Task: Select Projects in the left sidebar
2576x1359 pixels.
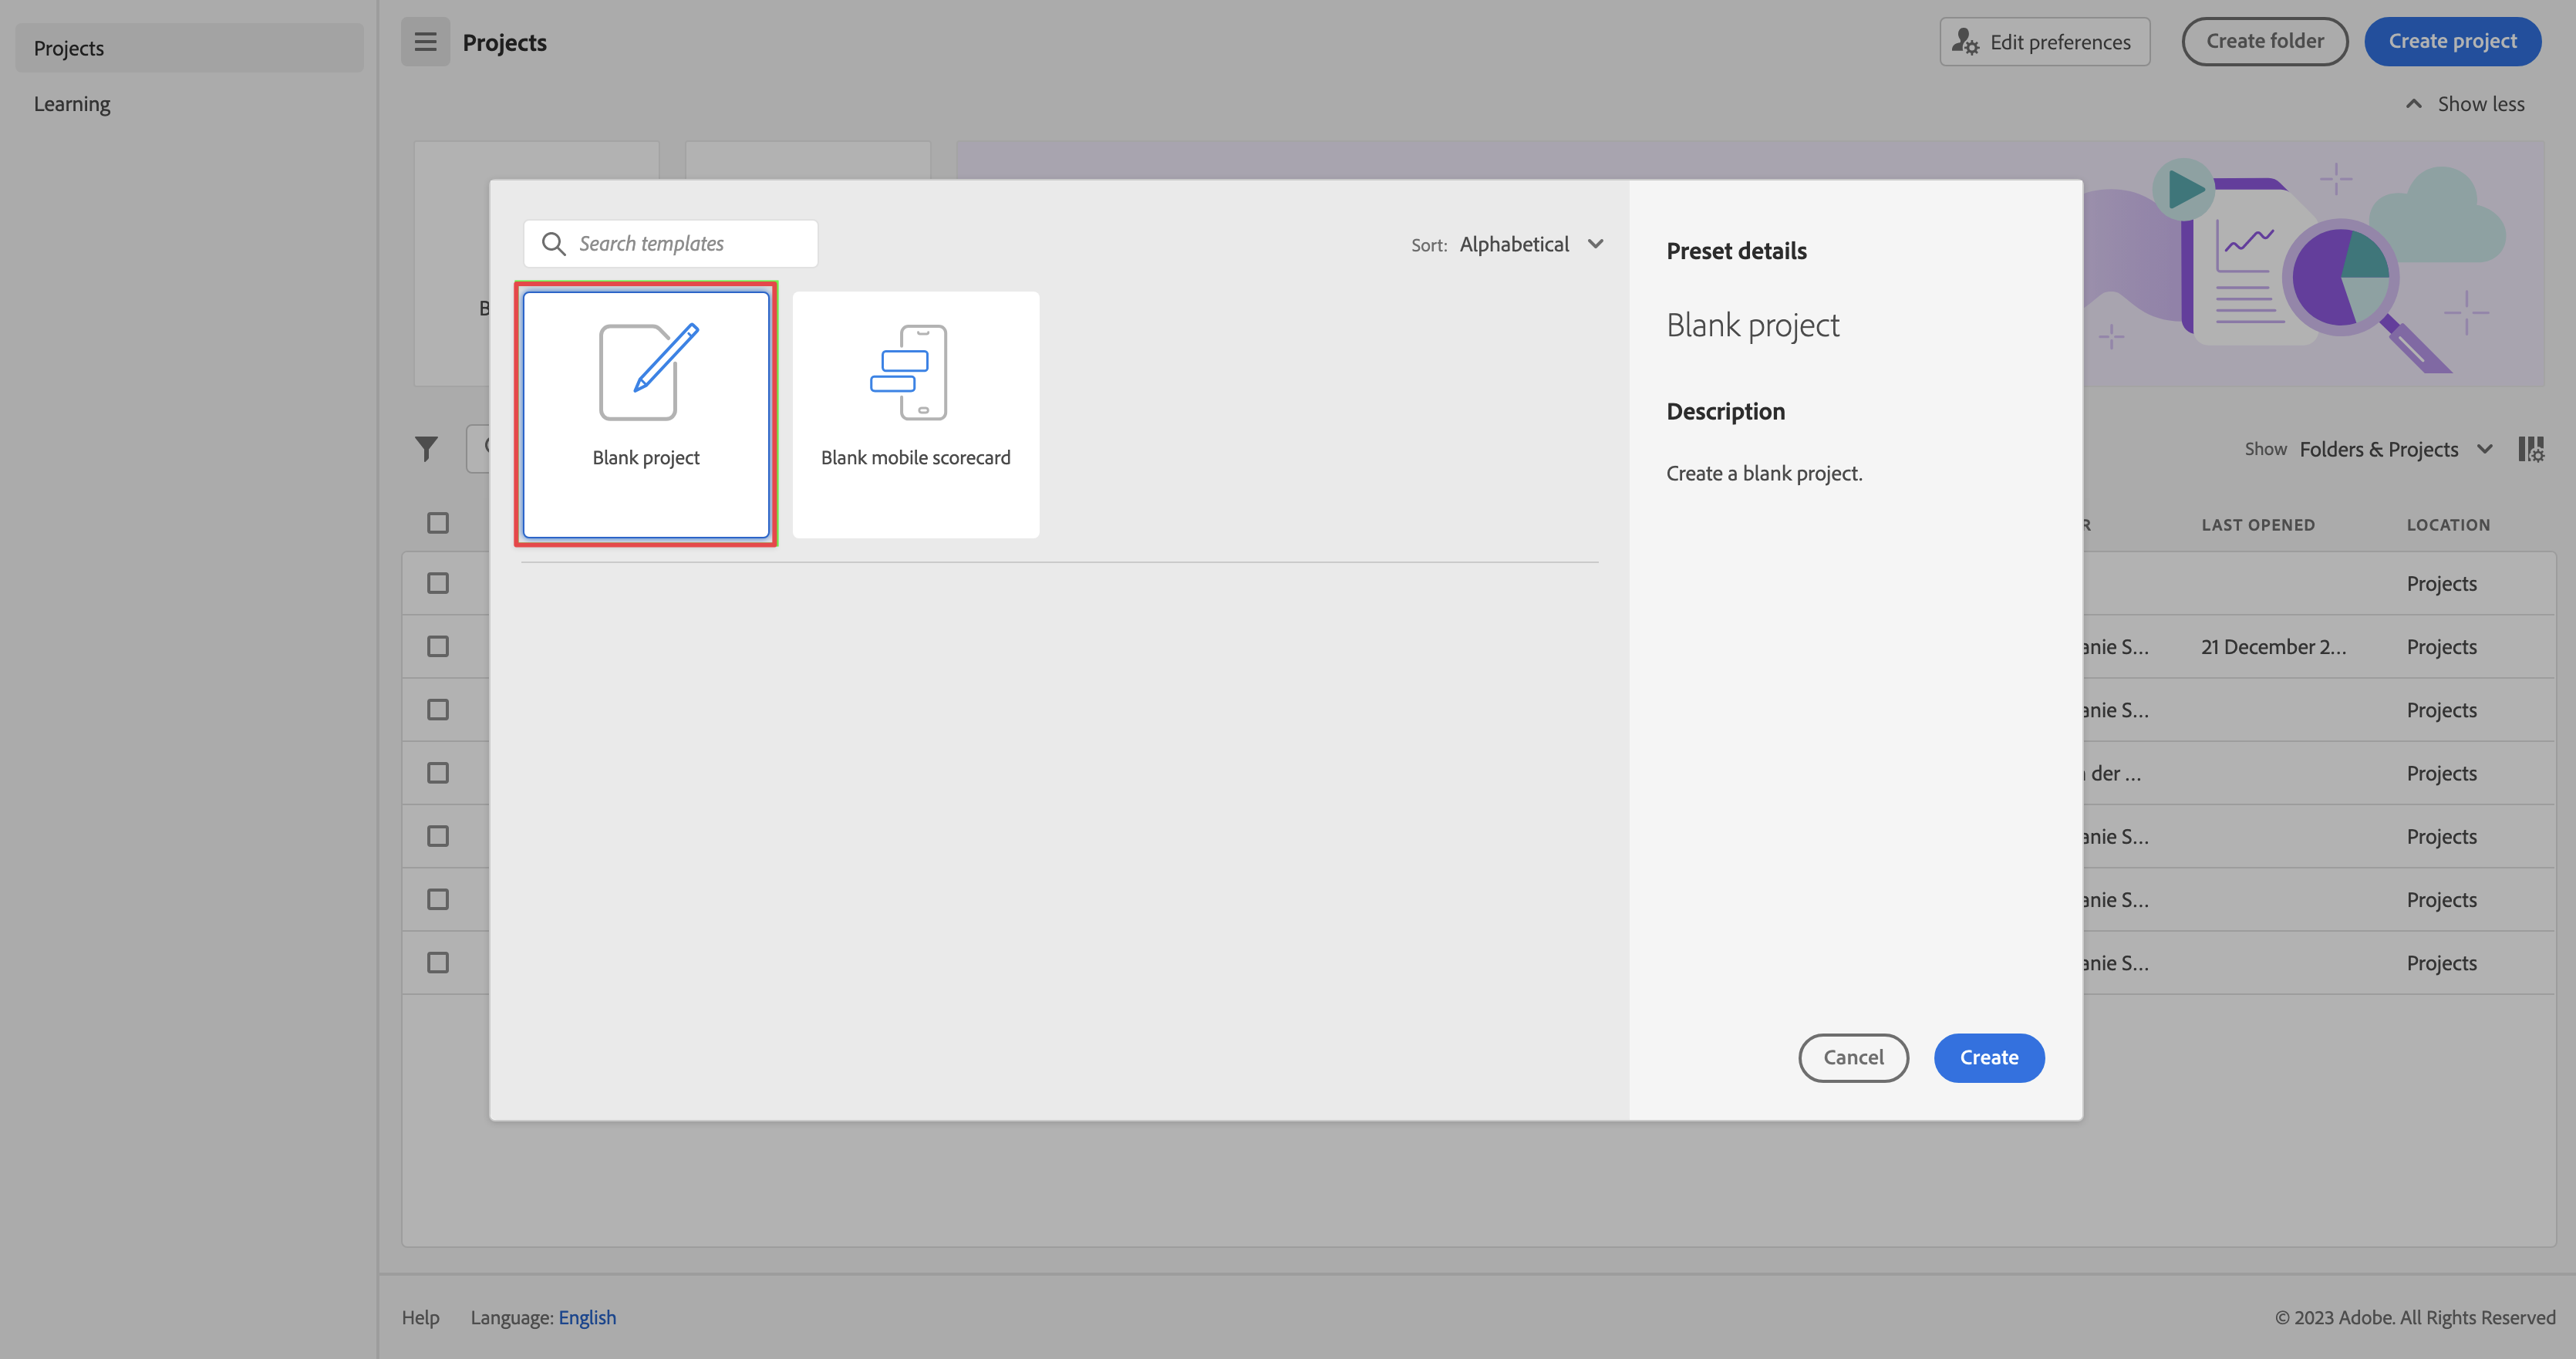Action: click(x=69, y=48)
